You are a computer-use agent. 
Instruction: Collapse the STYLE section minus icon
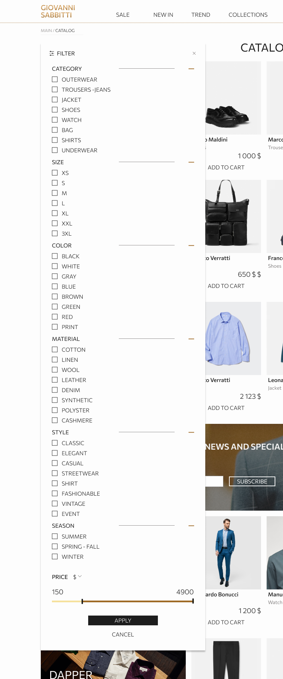[191, 432]
